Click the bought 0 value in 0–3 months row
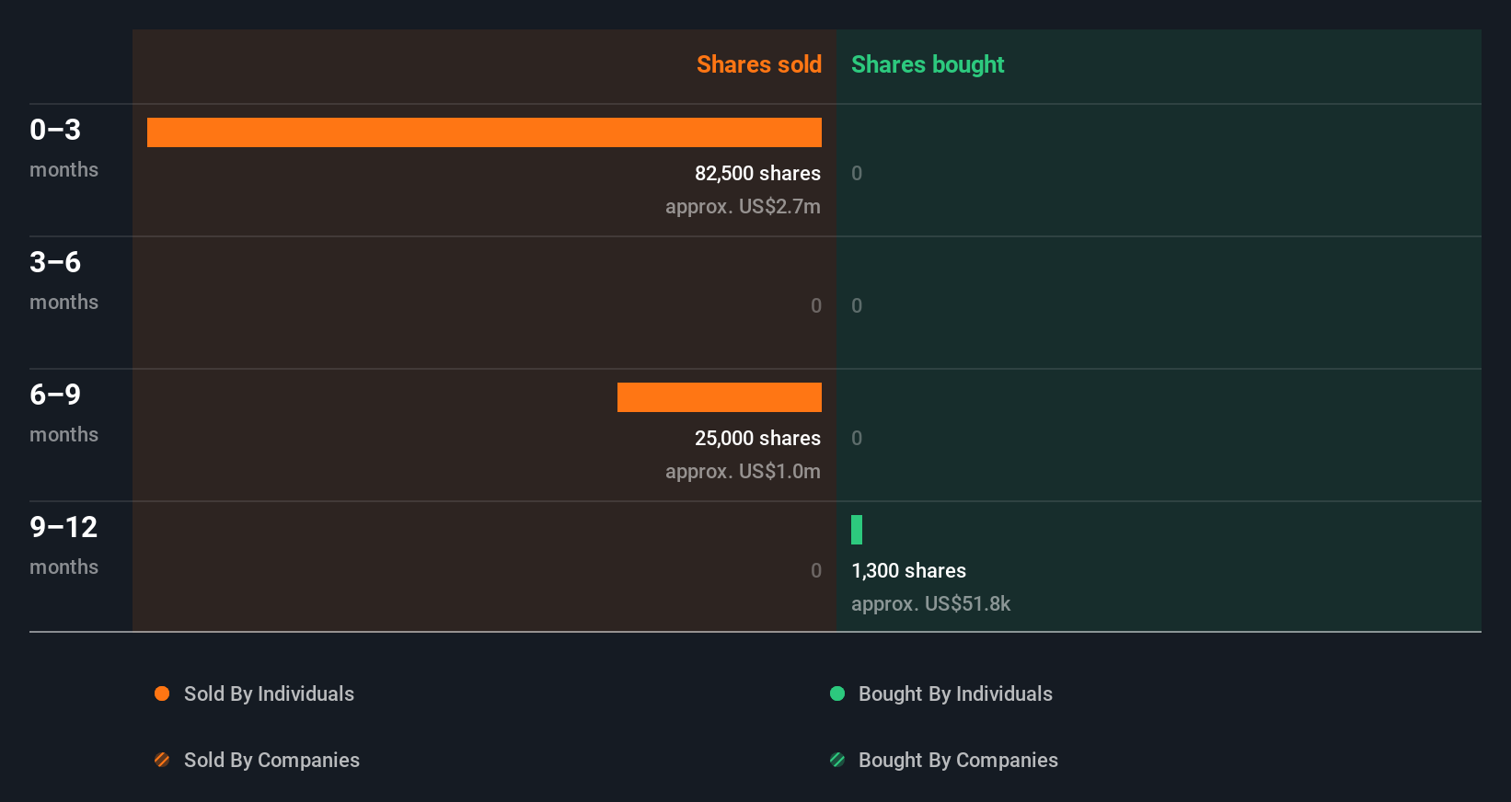This screenshot has height=802, width=1511. pos(857,173)
